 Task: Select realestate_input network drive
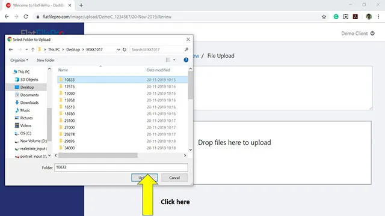pos(31,149)
